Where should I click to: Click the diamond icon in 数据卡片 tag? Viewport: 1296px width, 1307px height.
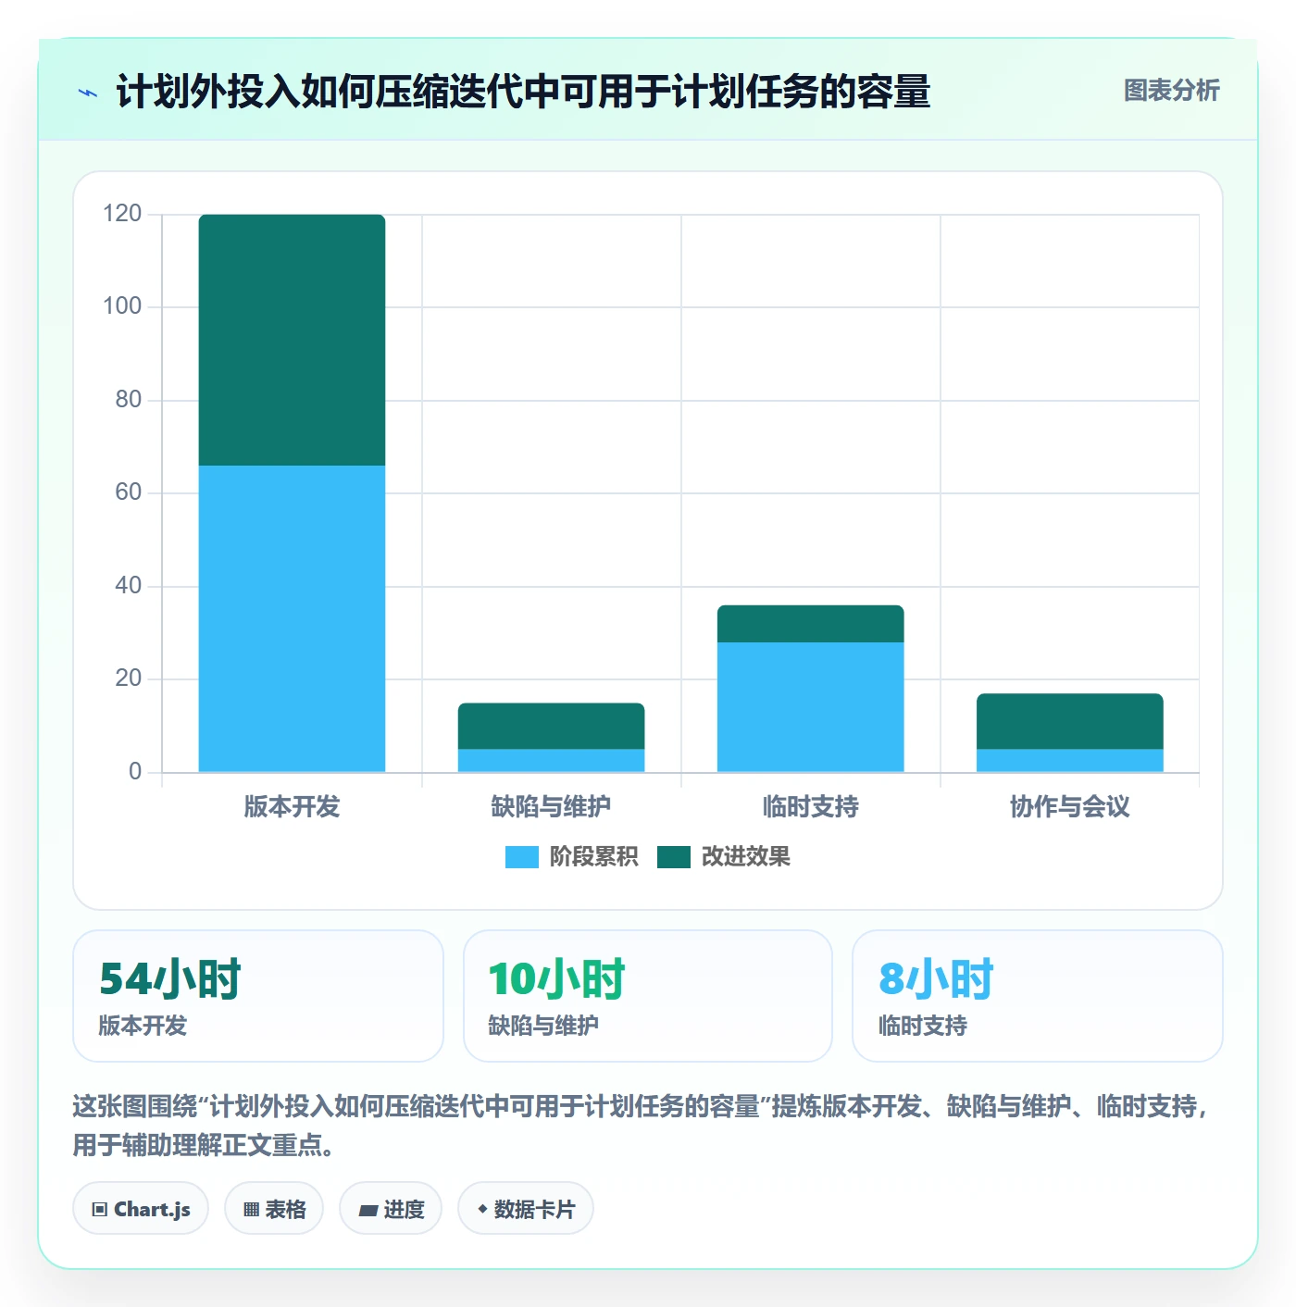click(482, 1209)
